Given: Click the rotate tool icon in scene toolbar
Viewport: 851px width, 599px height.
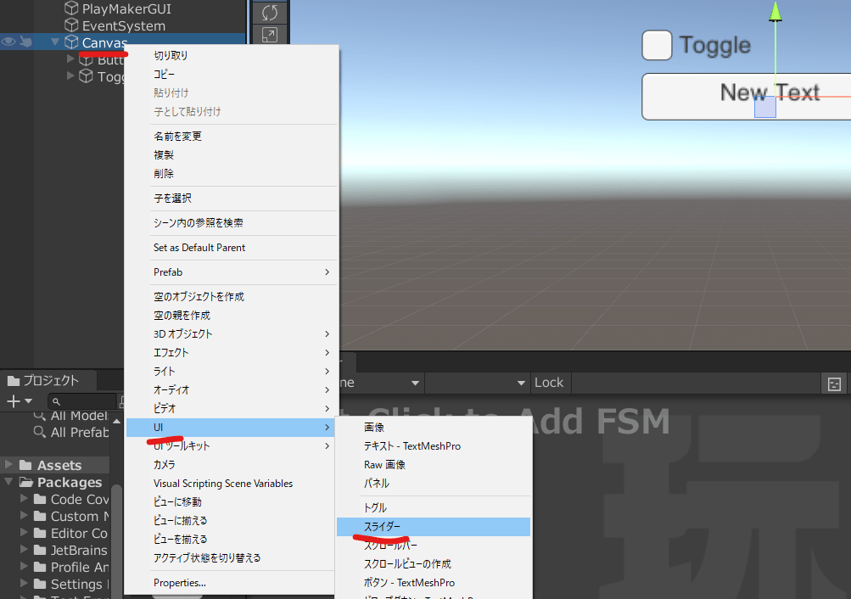Looking at the screenshot, I should pos(270,12).
